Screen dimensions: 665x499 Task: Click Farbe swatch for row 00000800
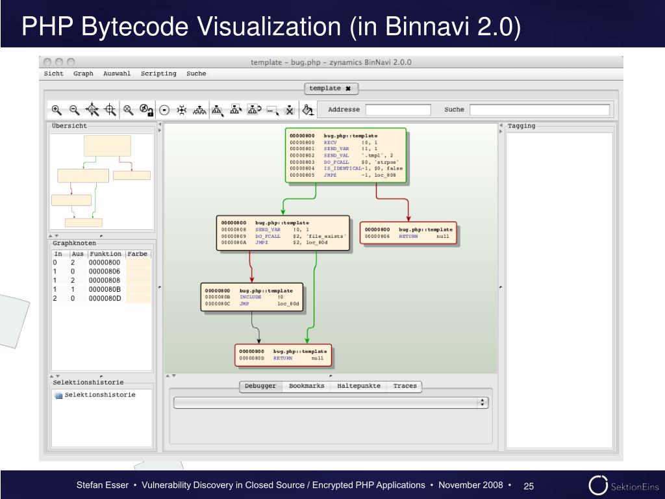click(138, 262)
